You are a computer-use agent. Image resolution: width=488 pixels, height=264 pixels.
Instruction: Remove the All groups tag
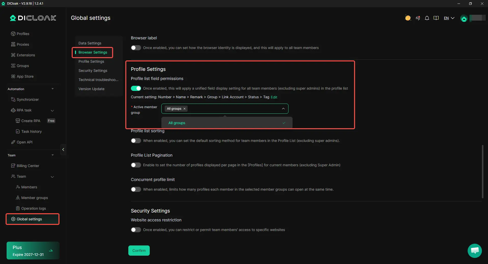click(185, 109)
